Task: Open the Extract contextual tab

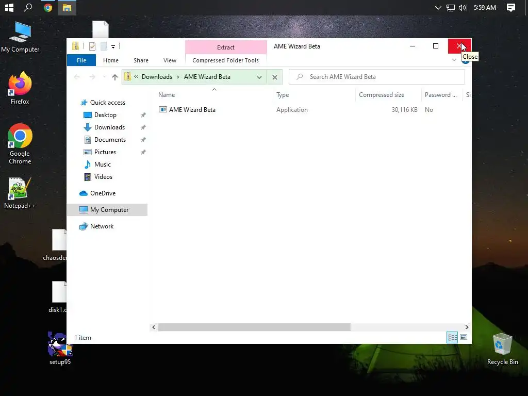Action: 226,47
